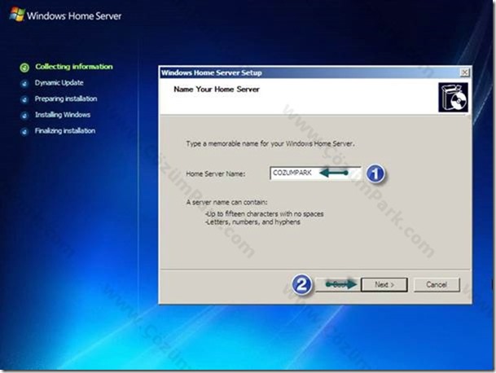Select the 'Dynamic Update' step text
The width and height of the screenshot is (496, 373).
tap(59, 83)
